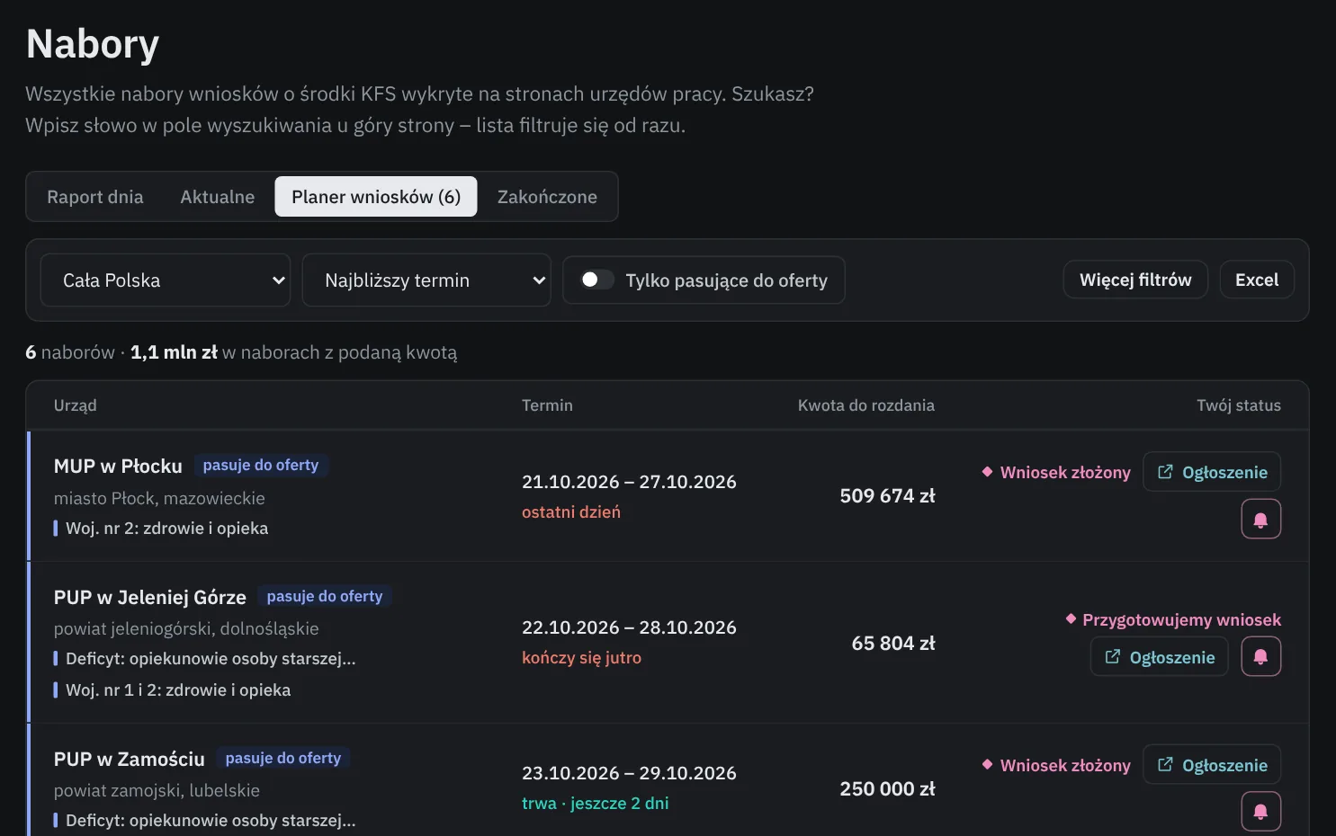1336x836 pixels.
Task: Click the kończy się jutro deadline note
Action: pyautogui.click(x=581, y=657)
